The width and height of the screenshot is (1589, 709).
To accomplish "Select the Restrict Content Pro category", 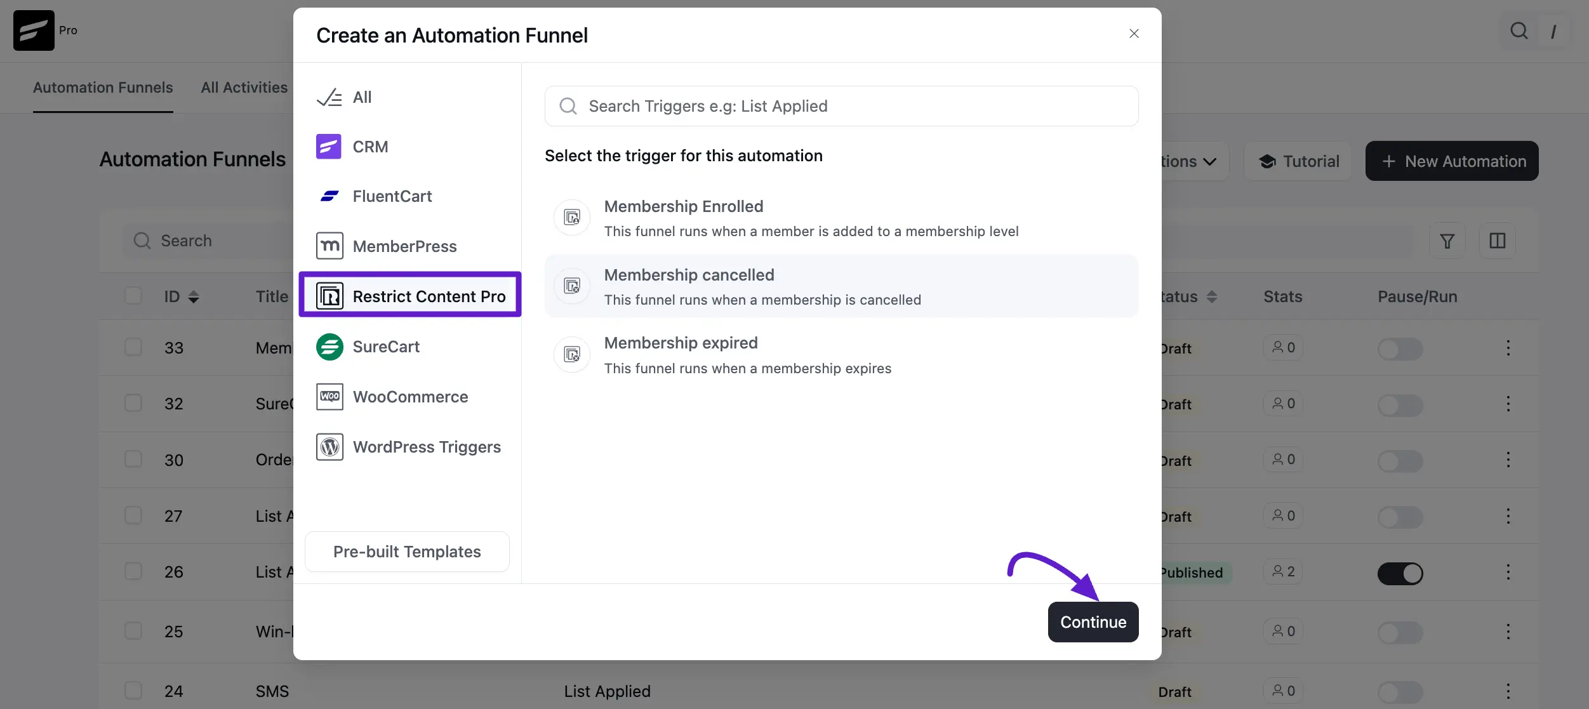I will (x=410, y=296).
